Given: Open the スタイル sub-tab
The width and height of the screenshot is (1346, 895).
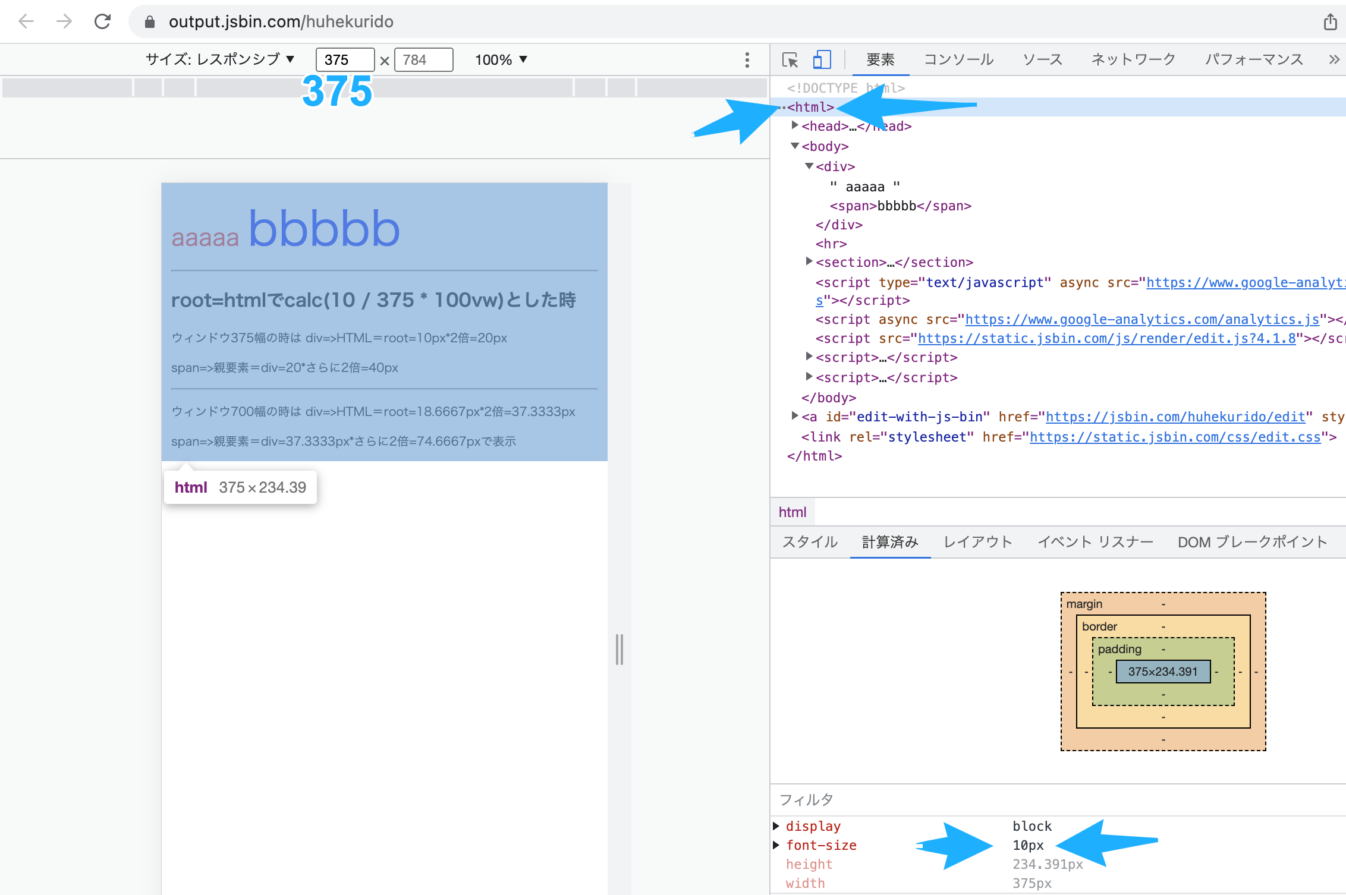Looking at the screenshot, I should [810, 542].
